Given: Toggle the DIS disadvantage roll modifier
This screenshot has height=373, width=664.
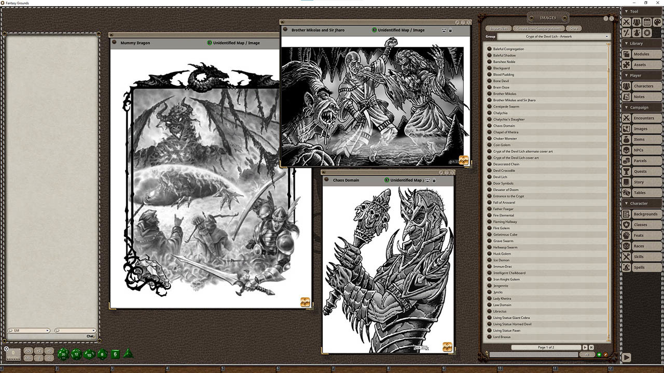Looking at the screenshot, I should (x=29, y=358).
